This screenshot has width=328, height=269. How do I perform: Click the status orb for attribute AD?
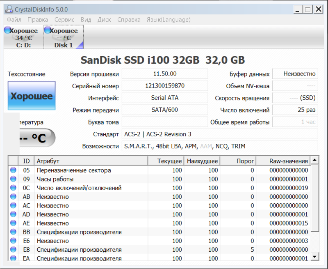point(13,214)
